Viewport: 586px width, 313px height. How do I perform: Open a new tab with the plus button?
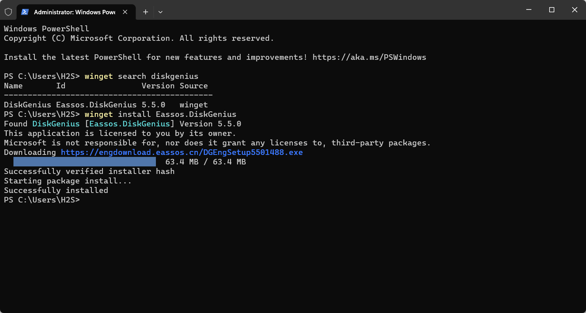pyautogui.click(x=146, y=12)
